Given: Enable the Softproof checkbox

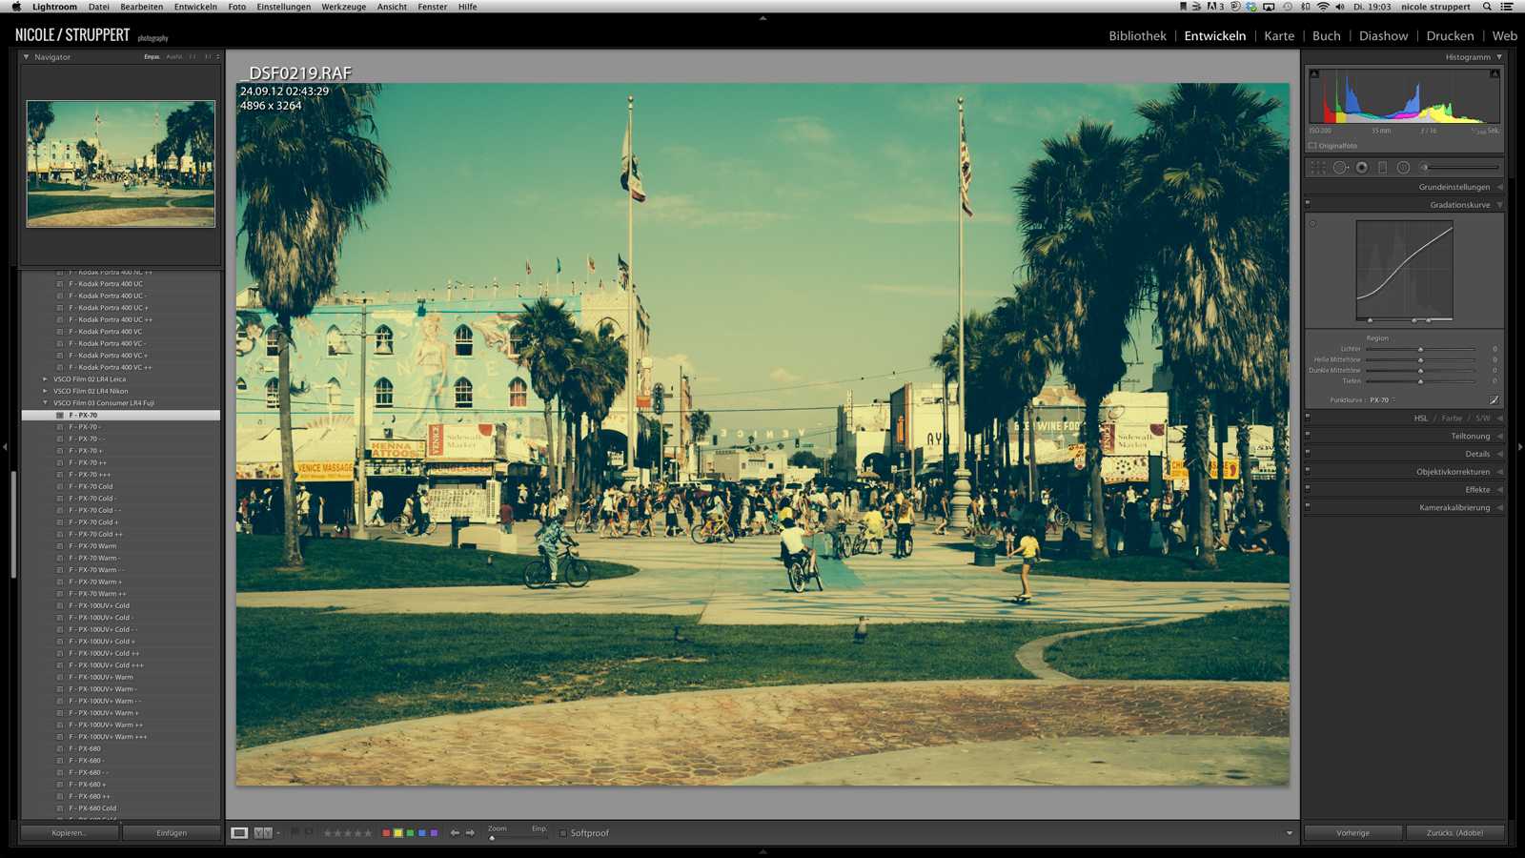Looking at the screenshot, I should [563, 833].
